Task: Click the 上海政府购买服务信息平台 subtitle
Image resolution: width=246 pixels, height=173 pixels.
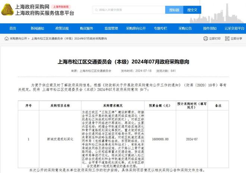Action: coord(45,13)
